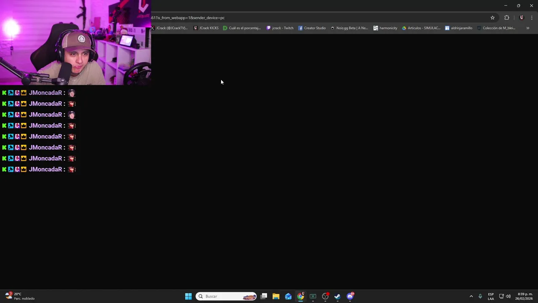Expand the hidden bookmarks overflow chevron
The height and width of the screenshot is (303, 538).
tap(527, 28)
